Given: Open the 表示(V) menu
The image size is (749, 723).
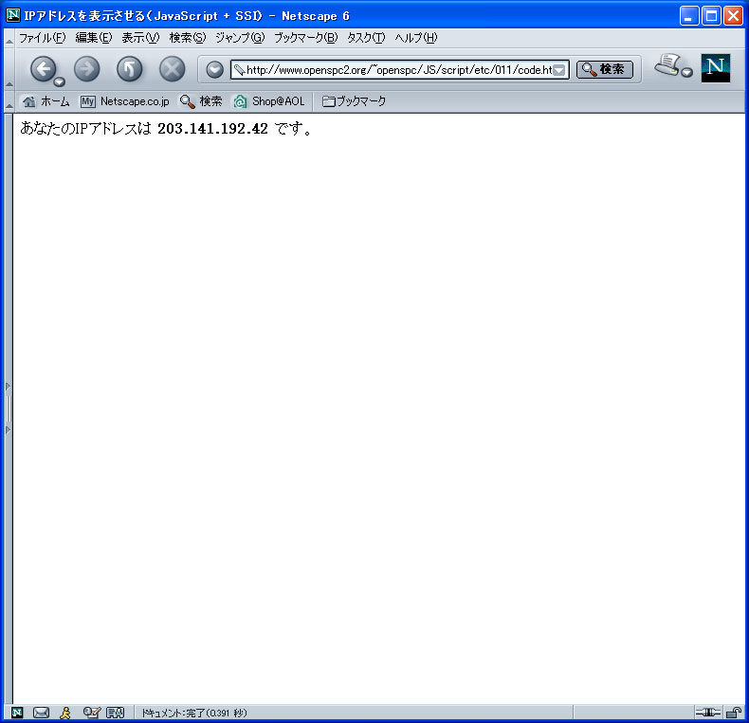Looking at the screenshot, I should [140, 38].
